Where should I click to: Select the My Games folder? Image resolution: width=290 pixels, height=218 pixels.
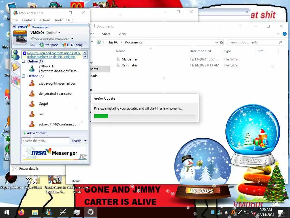[x=129, y=59]
